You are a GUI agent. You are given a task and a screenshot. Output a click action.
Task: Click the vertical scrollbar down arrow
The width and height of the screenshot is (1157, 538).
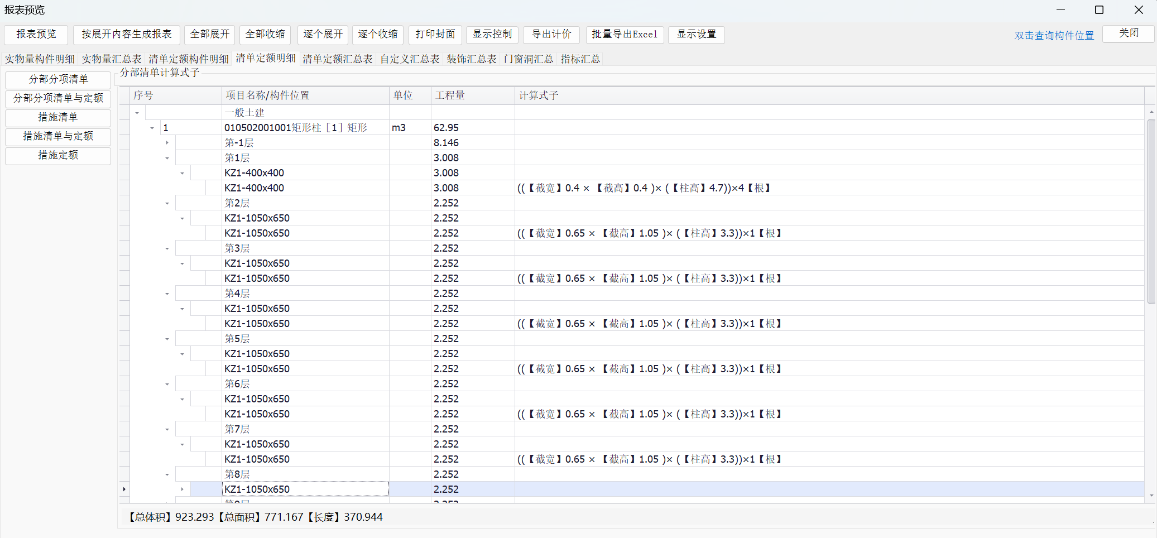click(x=1151, y=495)
